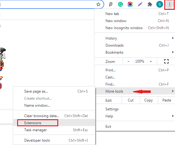Image resolution: width=175 pixels, height=145 pixels.
Task: Choose Find... from the menu
Action: tap(135, 84)
